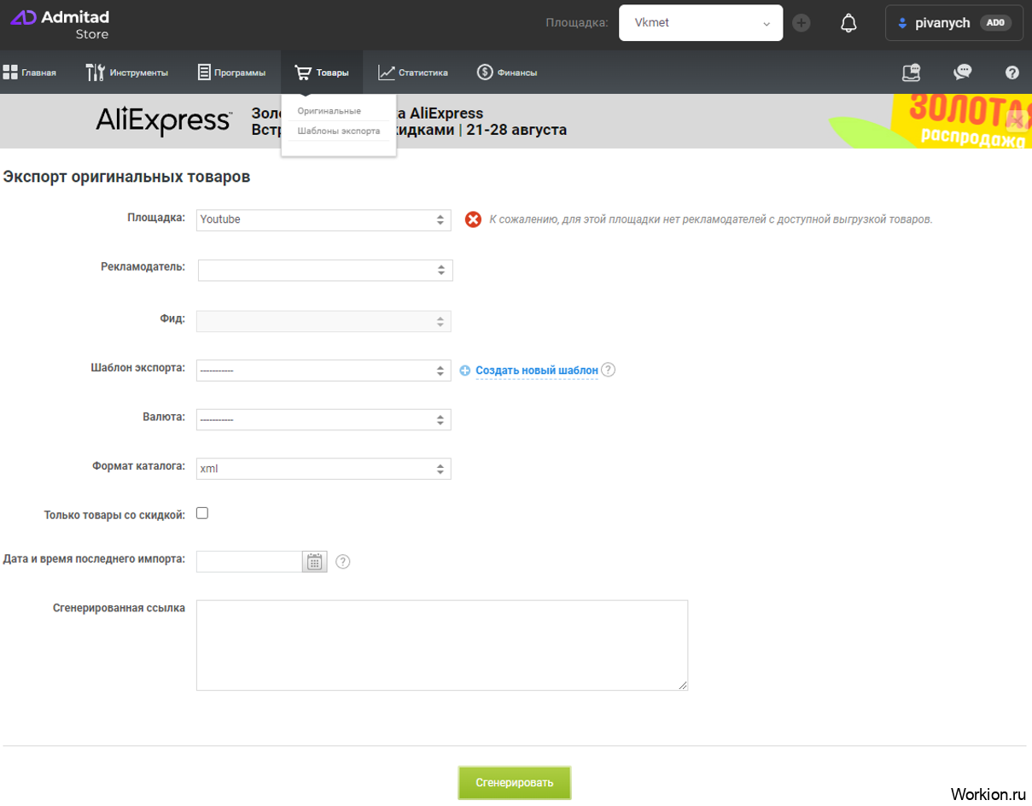This screenshot has width=1032, height=806.
Task: Show help hint next to Создать новый шаблон
Action: pos(608,370)
